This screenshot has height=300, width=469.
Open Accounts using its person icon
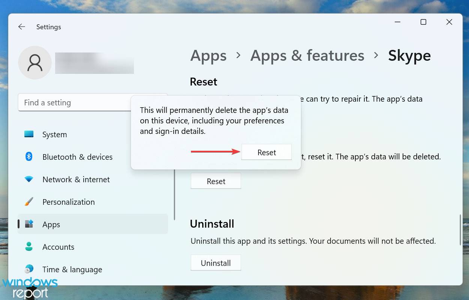29,247
